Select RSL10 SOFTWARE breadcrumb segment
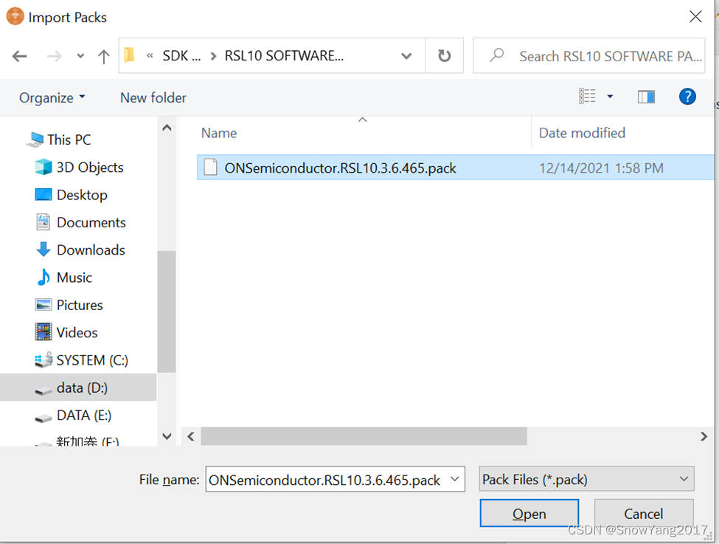 pos(284,56)
